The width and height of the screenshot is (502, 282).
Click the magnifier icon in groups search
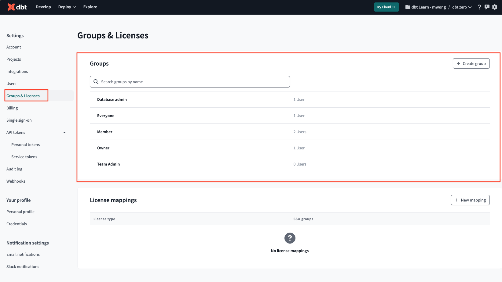pyautogui.click(x=96, y=82)
